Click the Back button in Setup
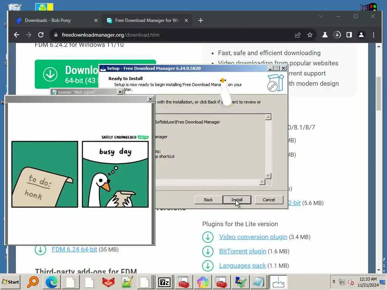 [x=208, y=200]
